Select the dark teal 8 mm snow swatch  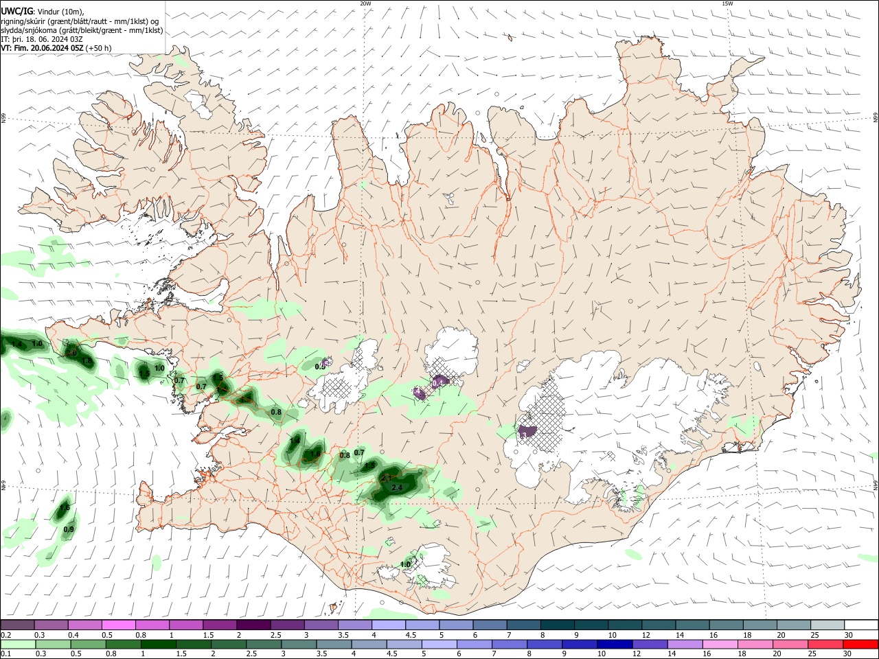558,625
